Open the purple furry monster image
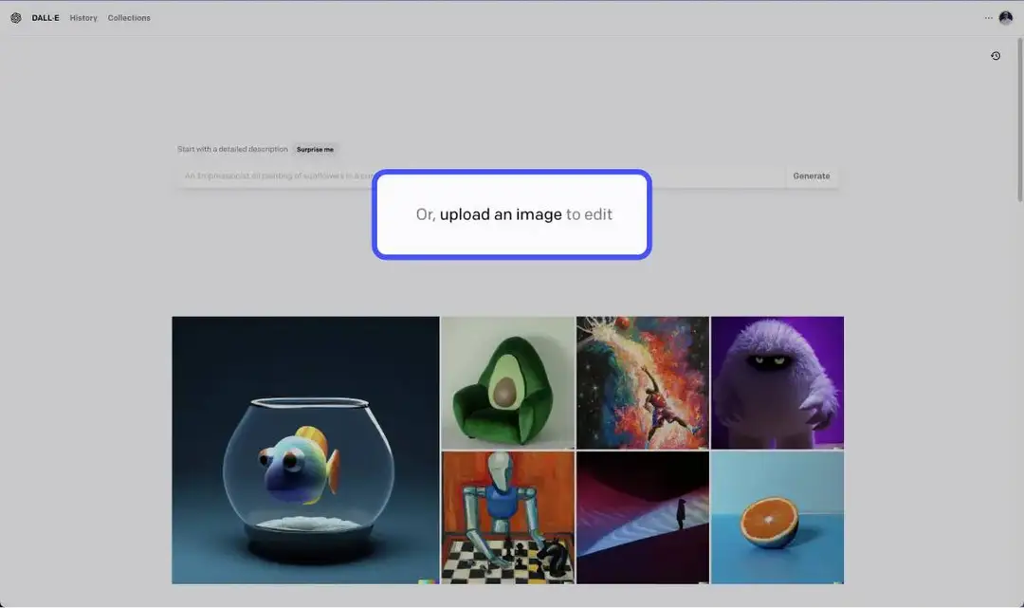Screen dimensions: 1024x608 click(x=777, y=382)
